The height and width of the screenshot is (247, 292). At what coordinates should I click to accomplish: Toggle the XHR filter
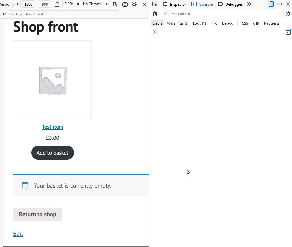pyautogui.click(x=256, y=23)
